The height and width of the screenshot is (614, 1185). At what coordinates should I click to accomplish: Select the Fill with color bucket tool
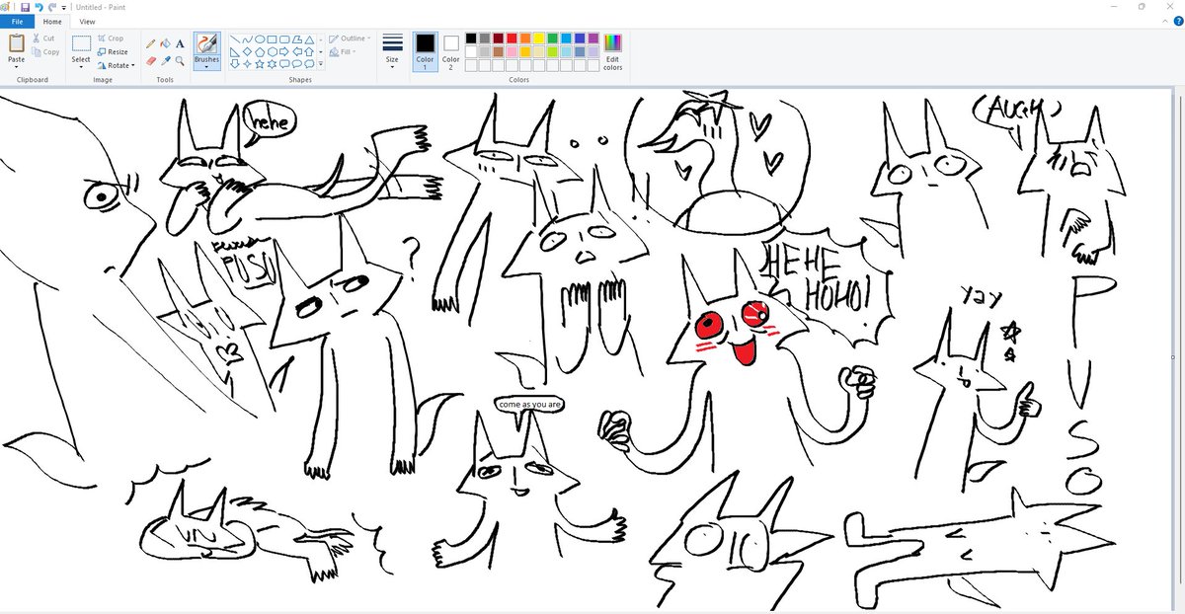[166, 43]
